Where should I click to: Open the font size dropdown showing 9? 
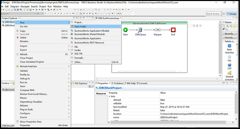42,14
